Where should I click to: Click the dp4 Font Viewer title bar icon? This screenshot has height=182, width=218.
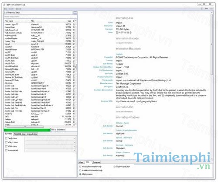(x=4, y=5)
